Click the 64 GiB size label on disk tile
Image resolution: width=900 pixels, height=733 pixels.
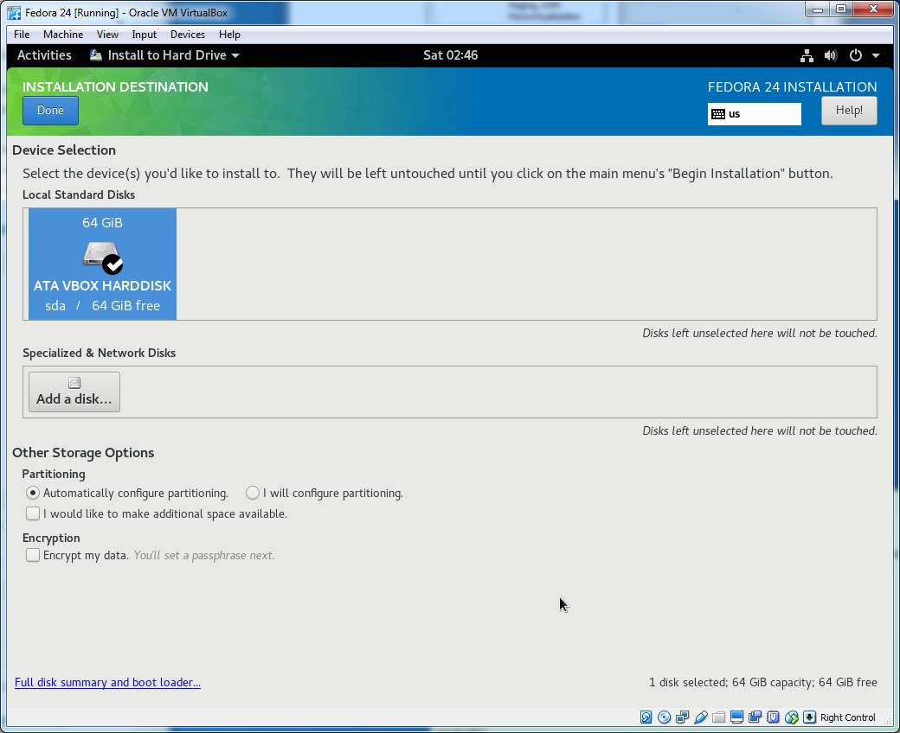(x=102, y=223)
